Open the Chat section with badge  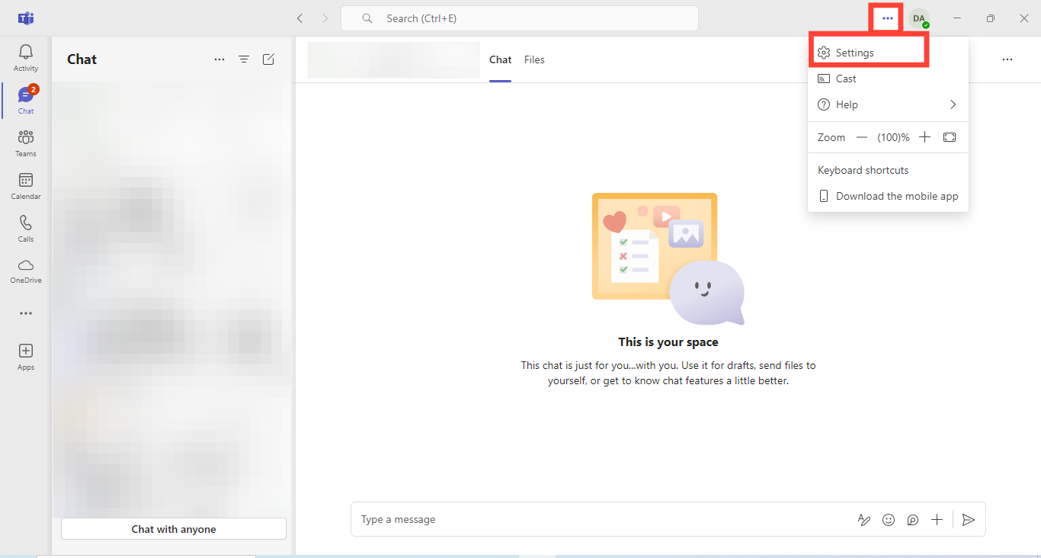tap(26, 101)
